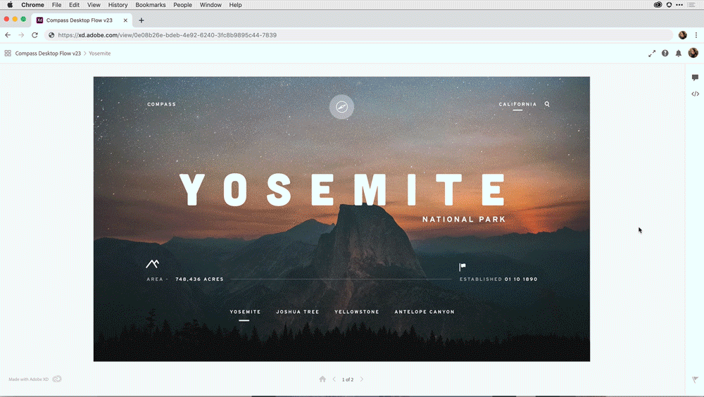Image resolution: width=704 pixels, height=397 pixels.
Task: Open the comments panel speech bubble icon
Action: click(695, 77)
